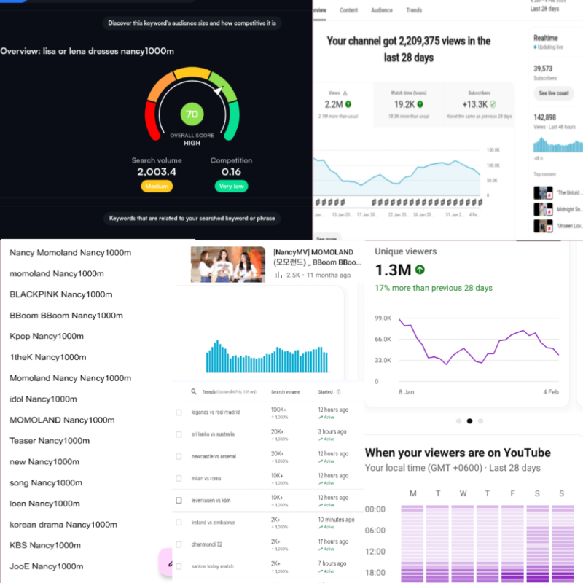
Task: Tick the checkbox for leganes vs real madrid
Action: (179, 412)
